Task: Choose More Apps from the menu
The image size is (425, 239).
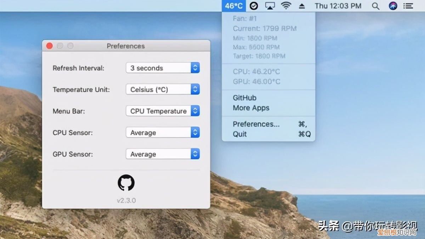Action: pos(251,108)
